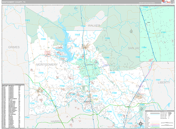176x129 pixels.
Task: Click ZIP label 77301 in the inset map
Action: coord(163,32)
